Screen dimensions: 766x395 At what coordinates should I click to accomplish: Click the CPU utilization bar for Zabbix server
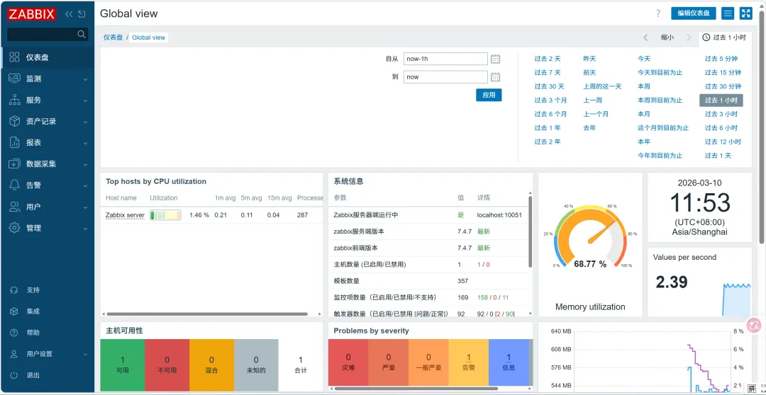click(x=165, y=215)
